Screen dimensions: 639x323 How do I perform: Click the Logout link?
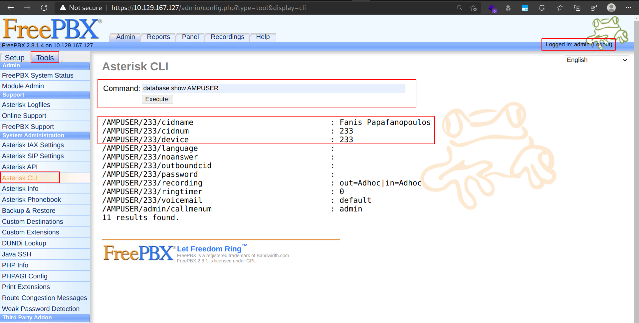(601, 44)
